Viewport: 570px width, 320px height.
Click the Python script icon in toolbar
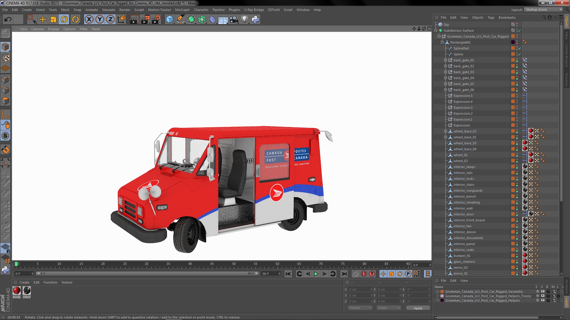pos(255,20)
